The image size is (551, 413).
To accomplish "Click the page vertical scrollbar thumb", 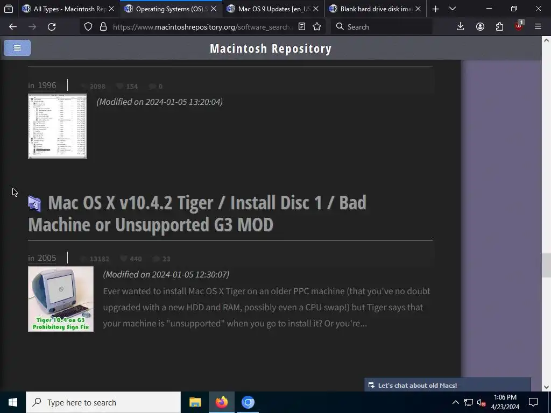I will pyautogui.click(x=546, y=266).
